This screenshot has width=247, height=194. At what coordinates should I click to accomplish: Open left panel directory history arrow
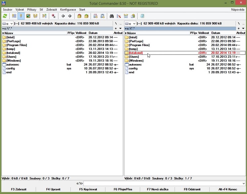(120, 29)
